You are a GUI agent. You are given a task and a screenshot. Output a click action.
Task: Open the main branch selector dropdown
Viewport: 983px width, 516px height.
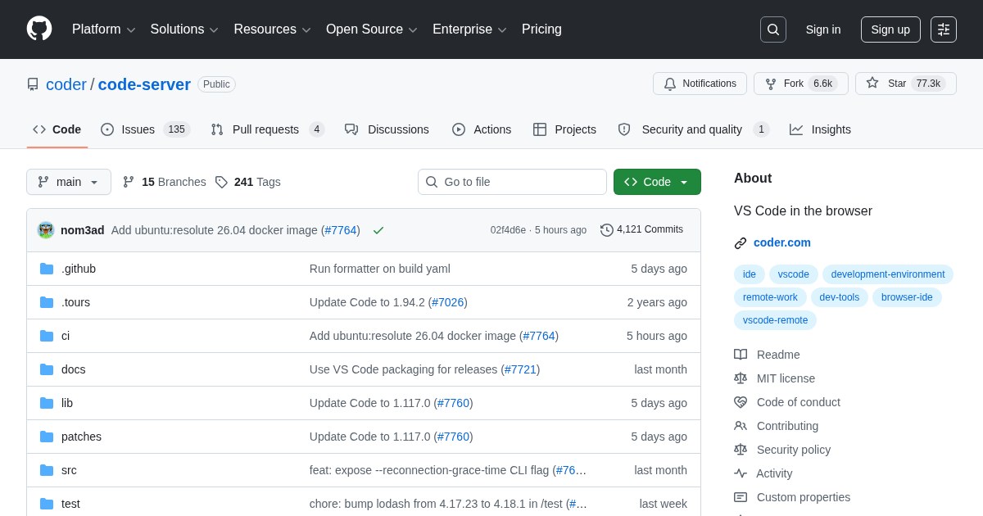[69, 182]
